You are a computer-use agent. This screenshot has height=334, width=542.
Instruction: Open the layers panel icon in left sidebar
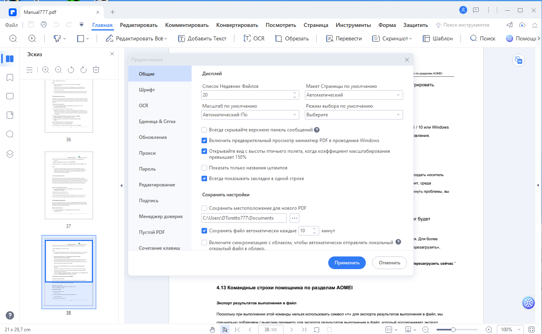pyautogui.click(x=10, y=154)
